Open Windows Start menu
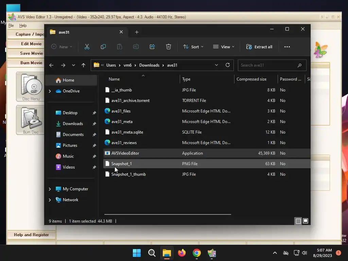This screenshot has height=261, width=348. 137,253
